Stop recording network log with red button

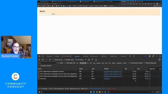click(39, 60)
